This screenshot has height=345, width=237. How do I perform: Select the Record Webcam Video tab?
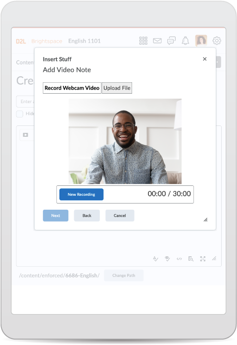click(72, 88)
